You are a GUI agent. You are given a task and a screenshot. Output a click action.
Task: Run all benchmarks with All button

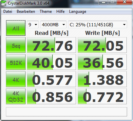pyautogui.click(x=16, y=28)
